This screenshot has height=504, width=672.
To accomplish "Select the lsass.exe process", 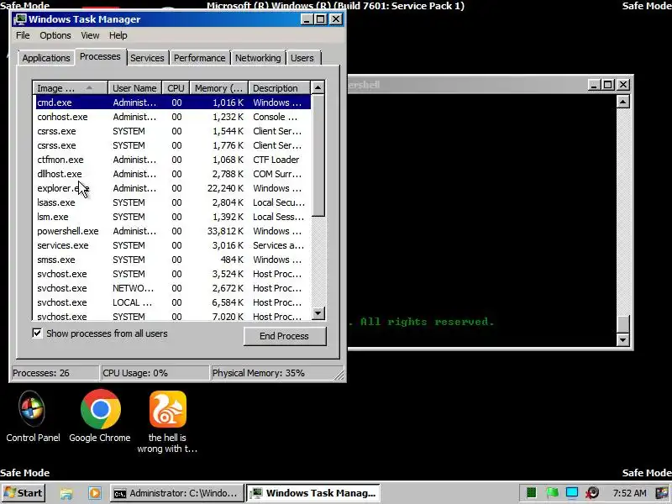I will (173, 202).
